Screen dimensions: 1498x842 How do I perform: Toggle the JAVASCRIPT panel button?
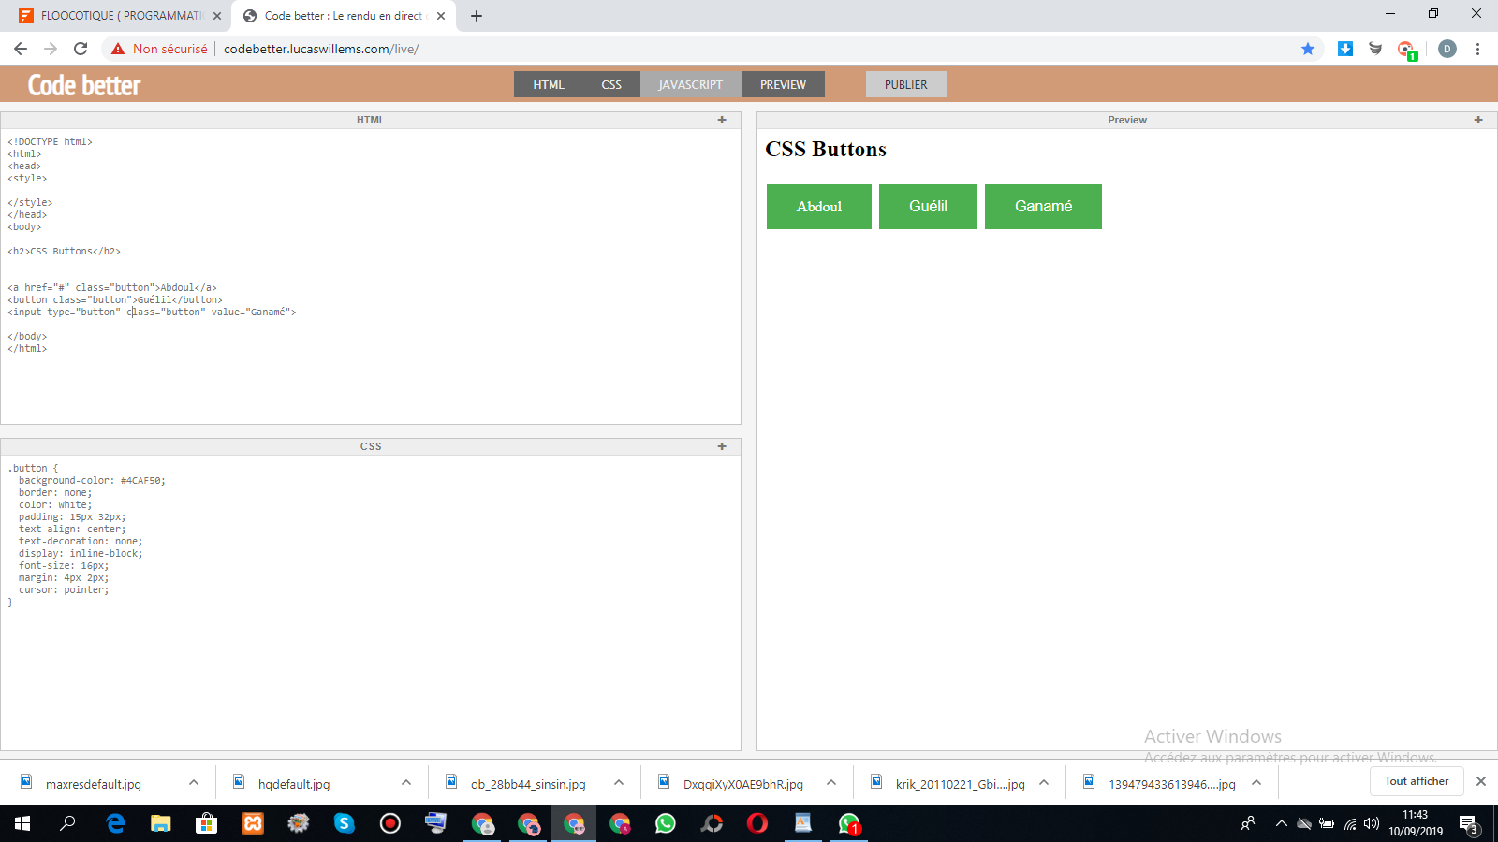(690, 84)
